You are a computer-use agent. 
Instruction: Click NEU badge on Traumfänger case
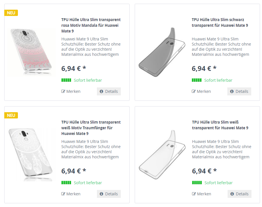(x=11, y=115)
